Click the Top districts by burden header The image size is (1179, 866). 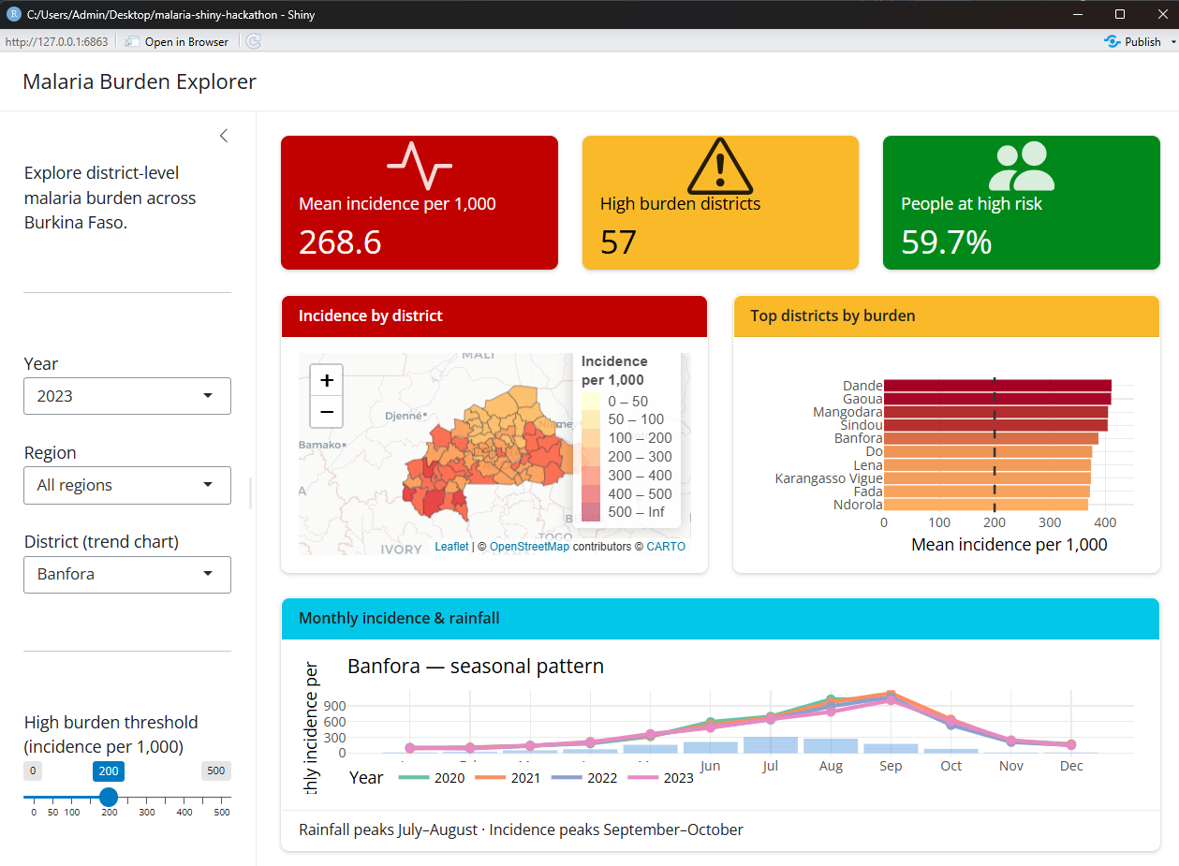pyautogui.click(x=946, y=316)
